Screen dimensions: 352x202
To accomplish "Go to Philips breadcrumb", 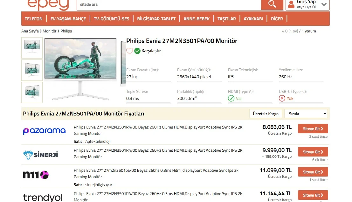I will click(66, 31).
